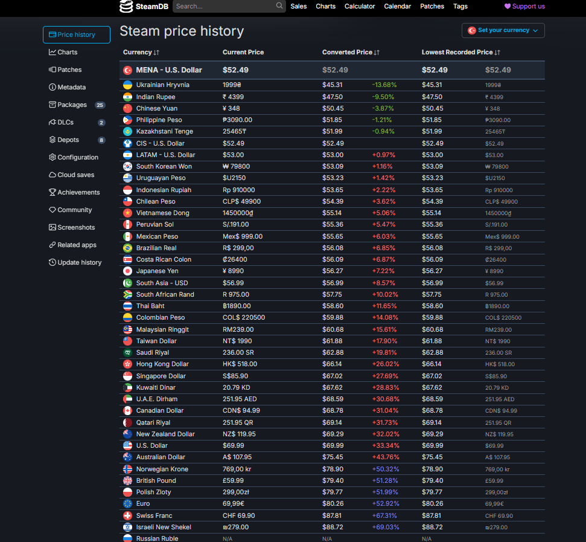Click the Depots stack icon

(53, 140)
